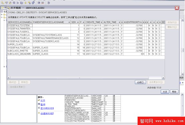Click the icon beside the 打开 action
185x125 pixels.
39,100
